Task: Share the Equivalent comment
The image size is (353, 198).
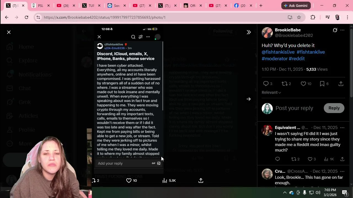Action: tap(342, 159)
